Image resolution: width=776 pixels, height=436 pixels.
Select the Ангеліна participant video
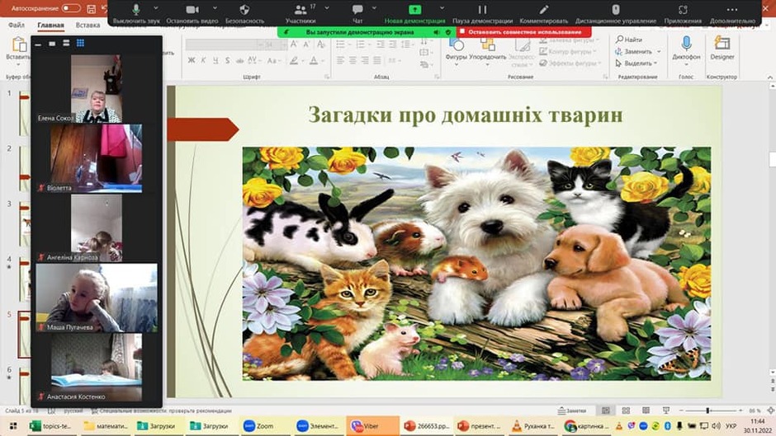[96, 227]
